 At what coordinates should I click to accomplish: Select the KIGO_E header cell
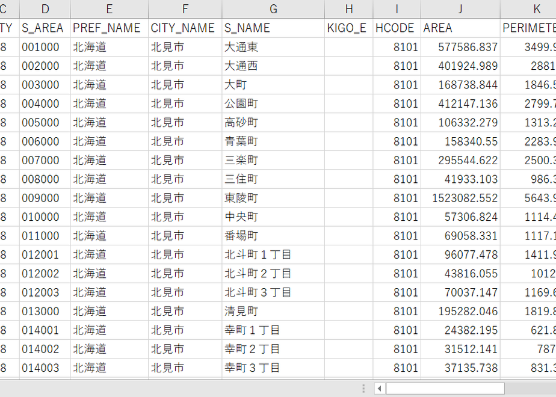click(x=349, y=28)
